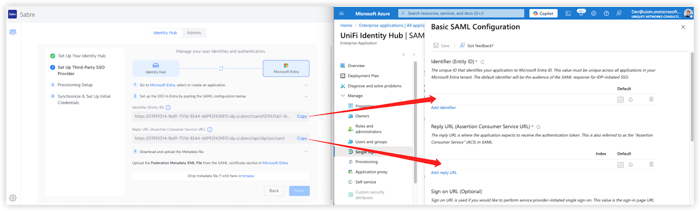
Task: Click the Add reply URL link
Action: [444, 173]
